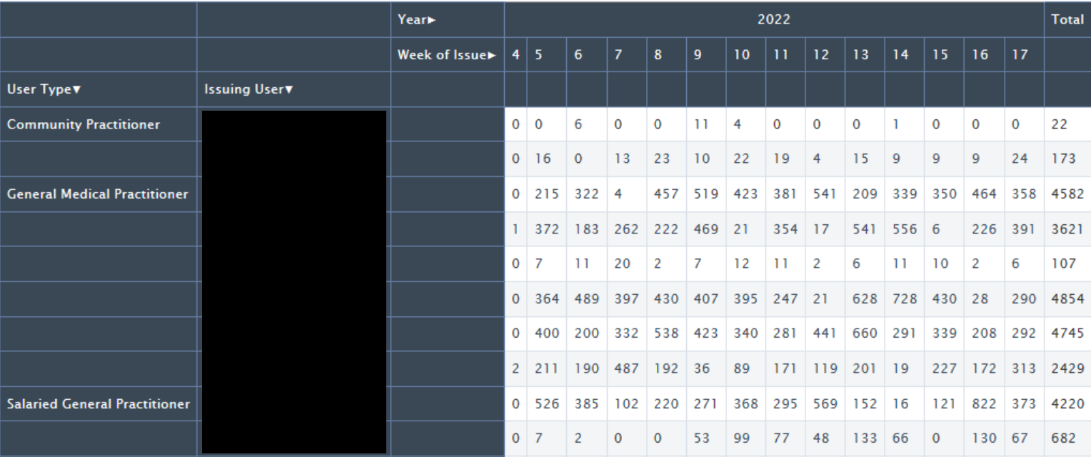Open the Issuing User filter dropdown
Viewport: 1091px width, 457px height.
click(289, 90)
